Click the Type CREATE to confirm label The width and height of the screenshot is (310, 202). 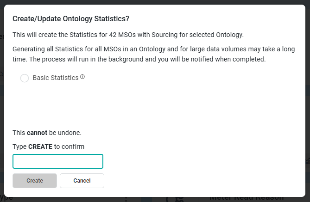click(48, 147)
